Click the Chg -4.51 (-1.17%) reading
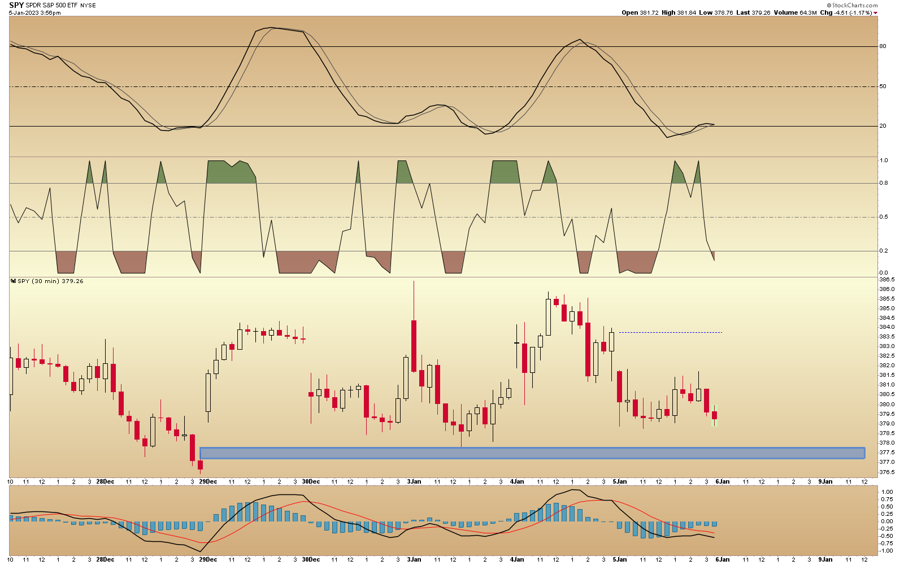This screenshot has width=904, height=565. point(846,12)
